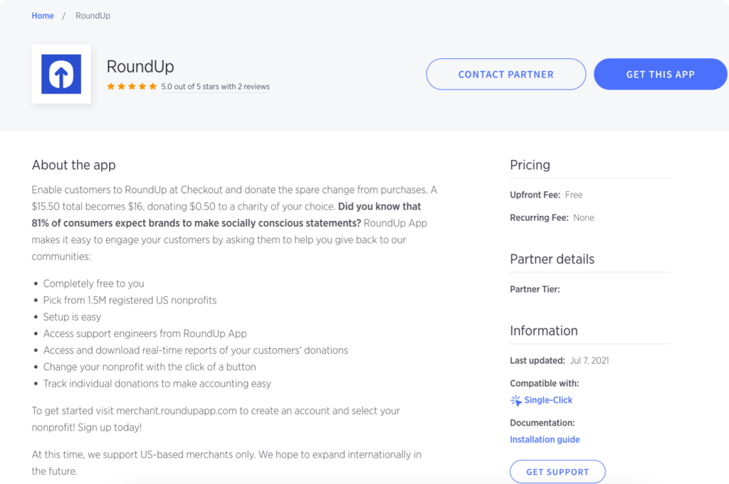Click the RoundUp app logo thumbnail

[x=61, y=74]
